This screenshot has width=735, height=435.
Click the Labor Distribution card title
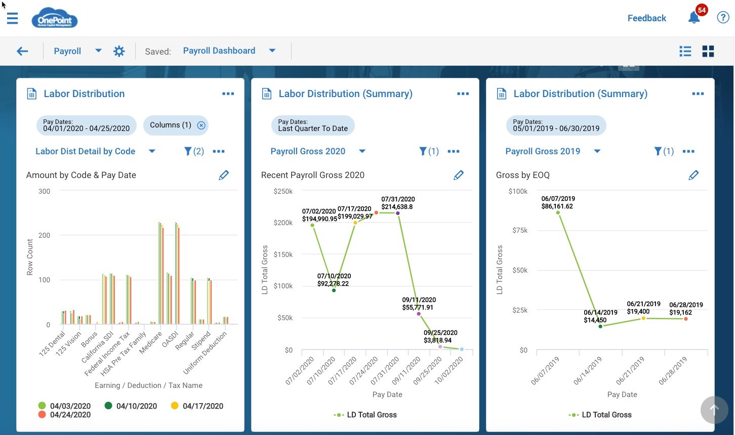tap(84, 94)
